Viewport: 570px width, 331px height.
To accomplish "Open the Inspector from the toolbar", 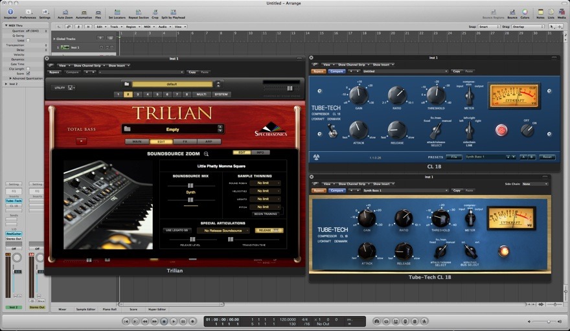I will tap(10, 12).
